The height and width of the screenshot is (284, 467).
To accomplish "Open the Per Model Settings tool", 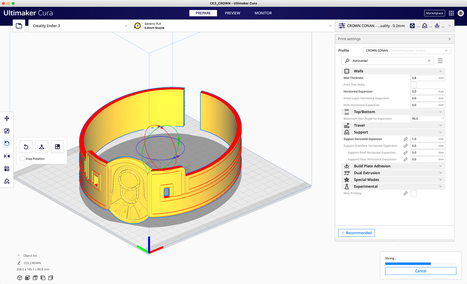I will (7, 169).
